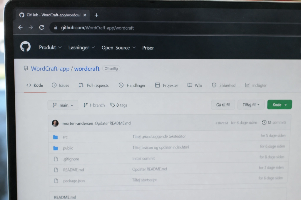Close the GitHub WordCraft browser tab
This screenshot has width=301, height=200.
click(x=85, y=15)
